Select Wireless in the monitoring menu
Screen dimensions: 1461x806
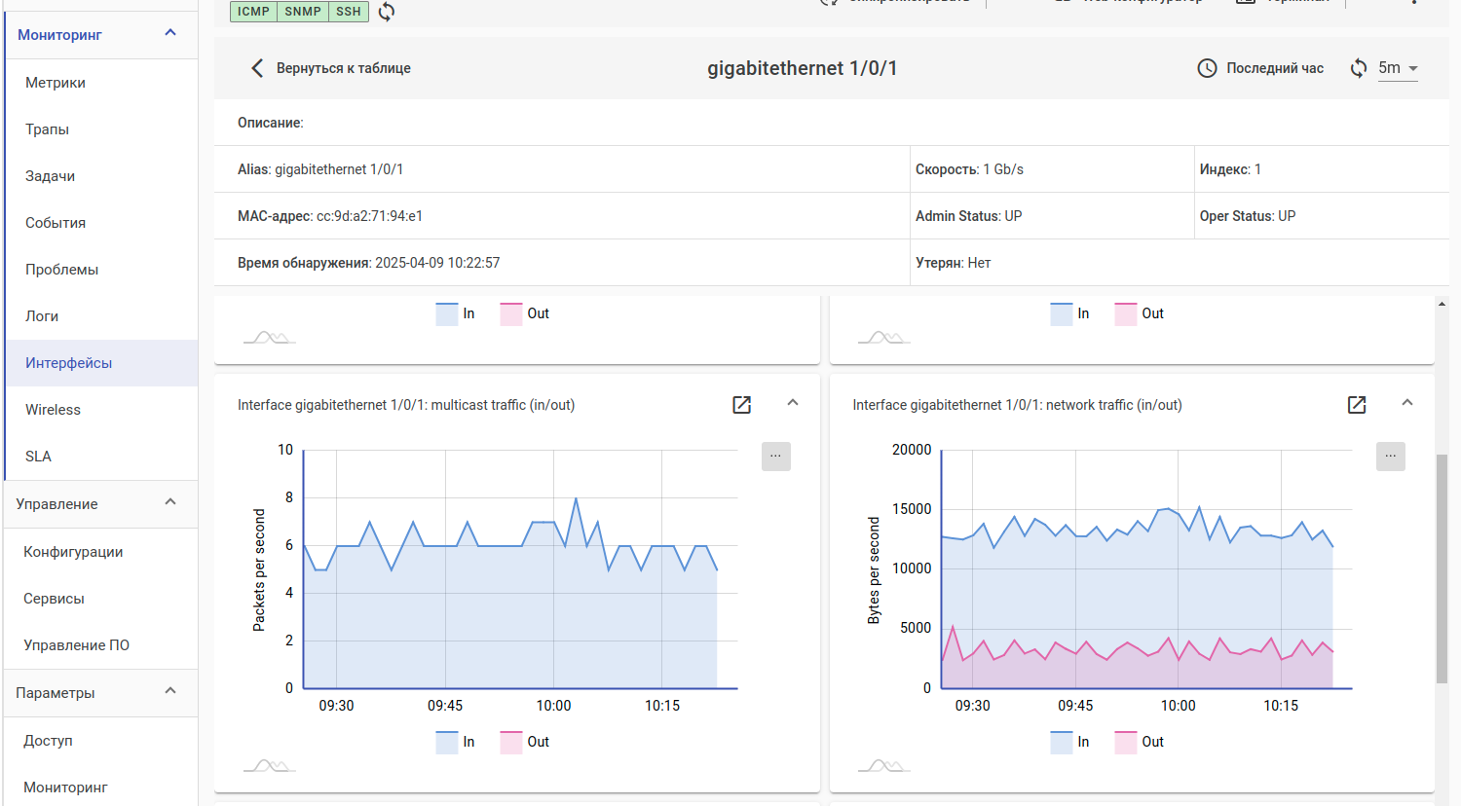click(x=54, y=410)
